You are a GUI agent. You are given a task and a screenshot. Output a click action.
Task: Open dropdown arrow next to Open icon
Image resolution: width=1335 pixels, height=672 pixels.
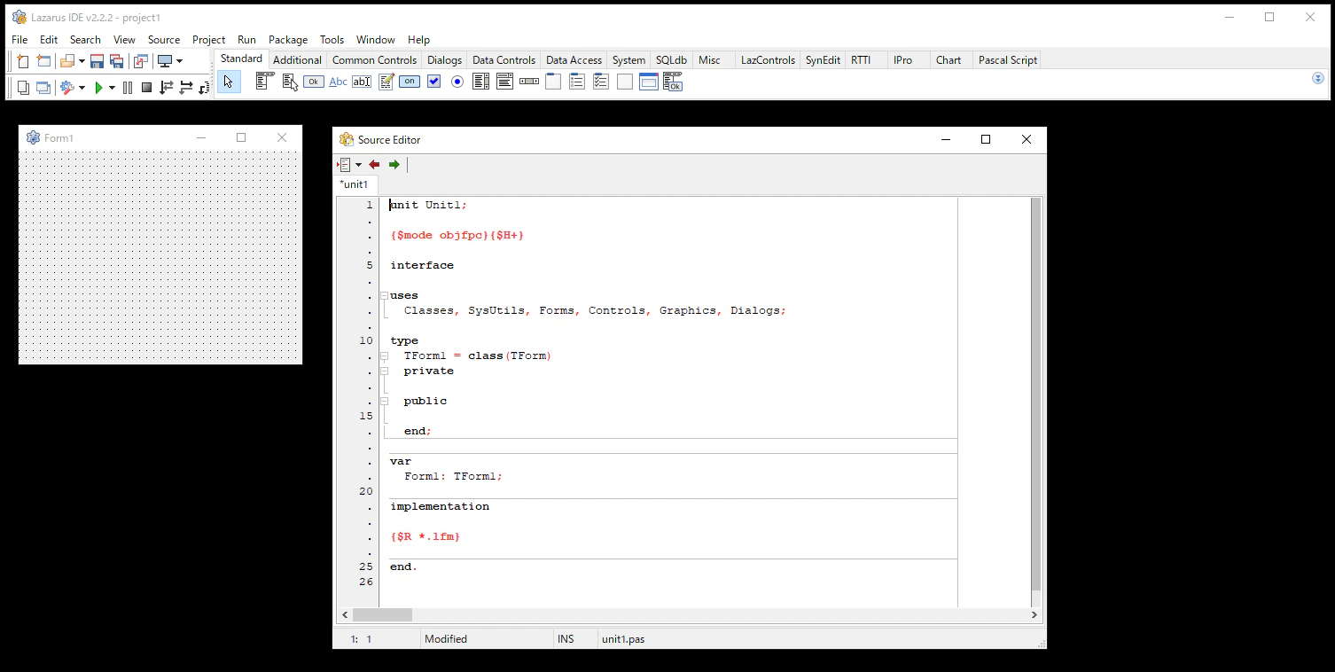(82, 61)
